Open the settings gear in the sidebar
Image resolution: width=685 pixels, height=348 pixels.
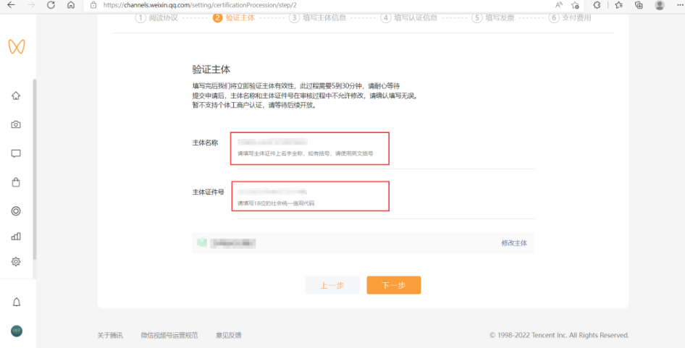[x=16, y=262]
